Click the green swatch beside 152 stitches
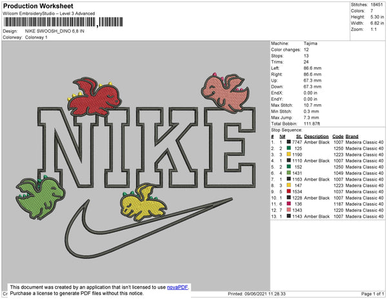 point(288,167)
